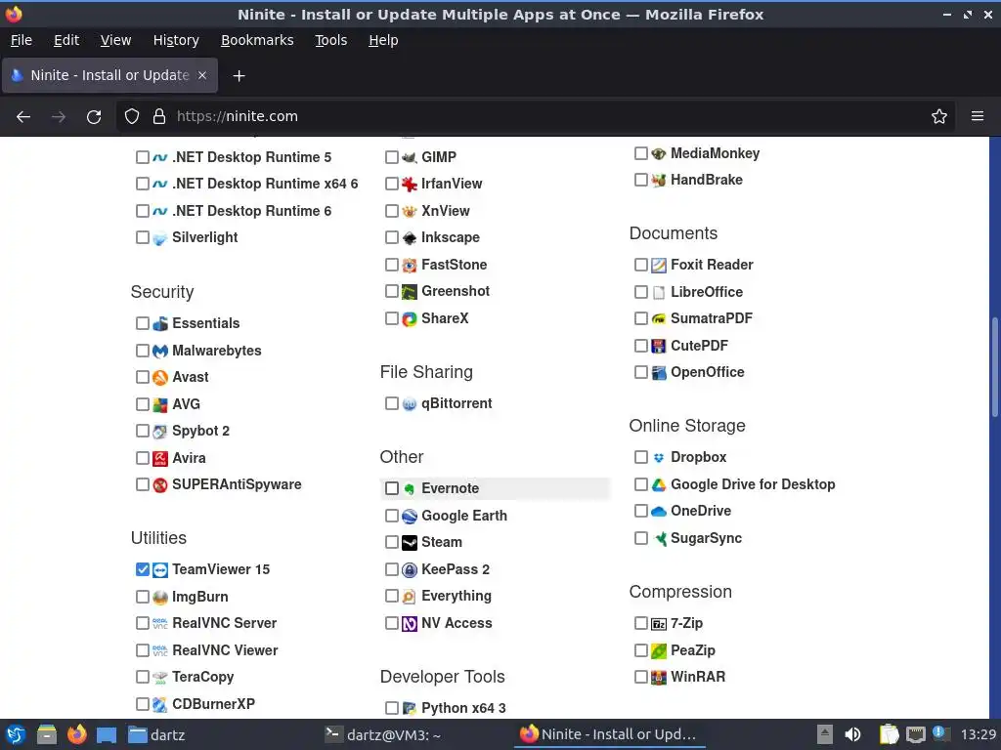Click the page vertical scrollbar thumb

tap(994, 368)
